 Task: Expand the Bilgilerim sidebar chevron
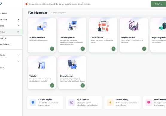pos(19,55)
